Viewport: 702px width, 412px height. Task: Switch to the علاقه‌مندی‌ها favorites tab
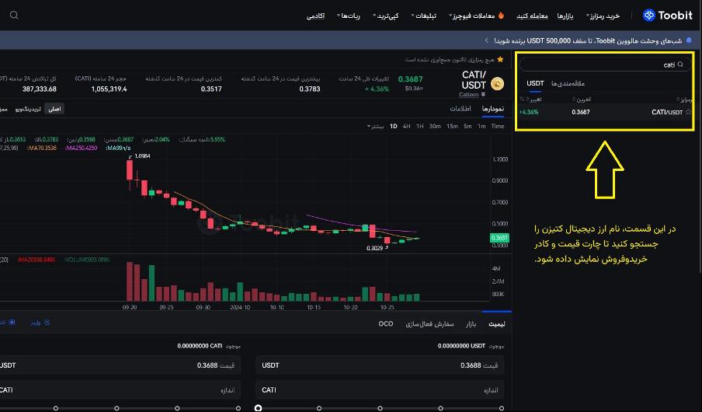[x=568, y=84]
